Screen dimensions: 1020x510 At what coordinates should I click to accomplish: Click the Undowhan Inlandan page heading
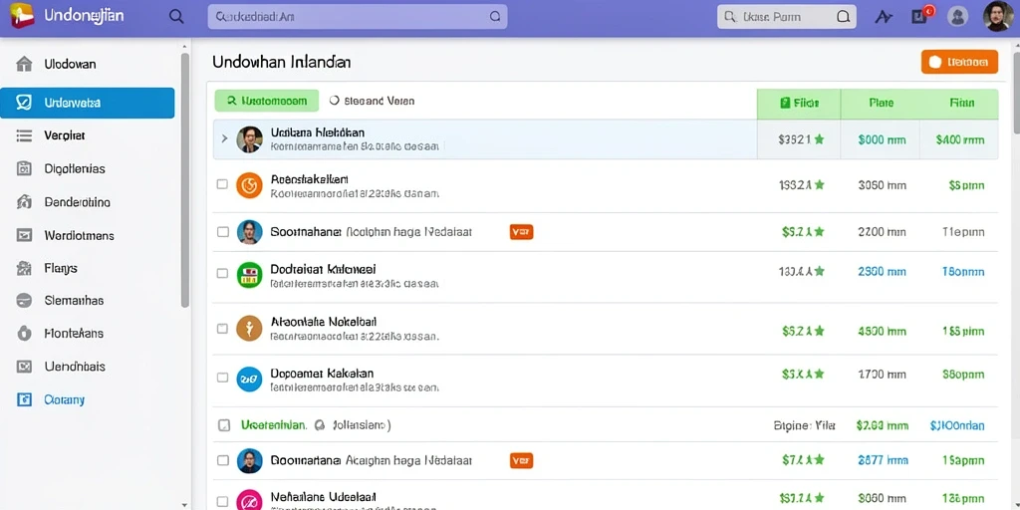coord(282,62)
